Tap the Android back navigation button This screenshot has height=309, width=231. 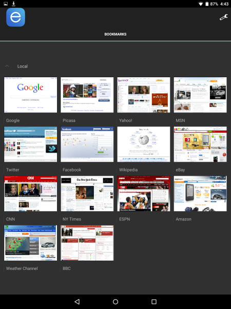(77, 301)
